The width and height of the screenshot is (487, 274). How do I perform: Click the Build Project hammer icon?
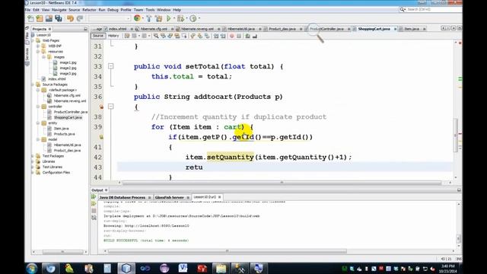tap(149, 18)
